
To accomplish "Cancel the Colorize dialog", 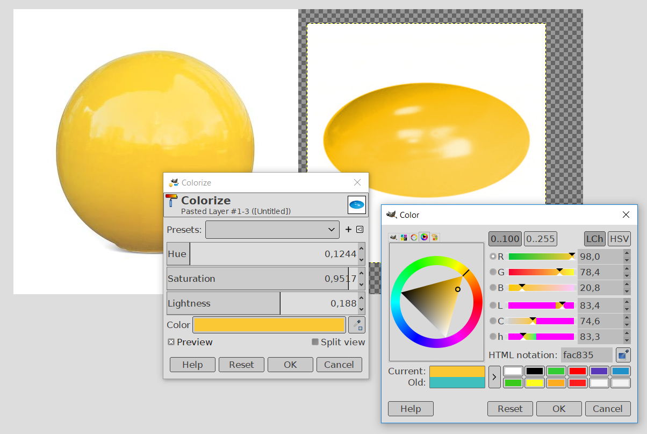I will pos(339,365).
